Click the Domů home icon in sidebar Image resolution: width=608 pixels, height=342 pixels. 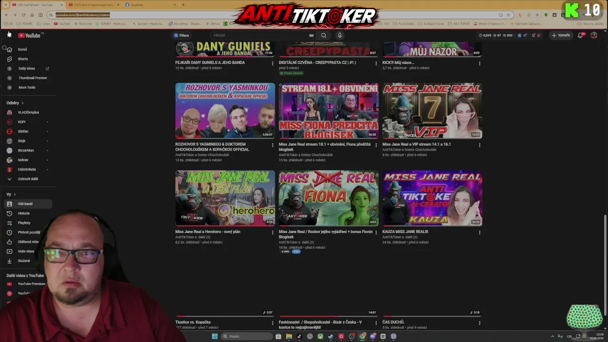[9, 49]
